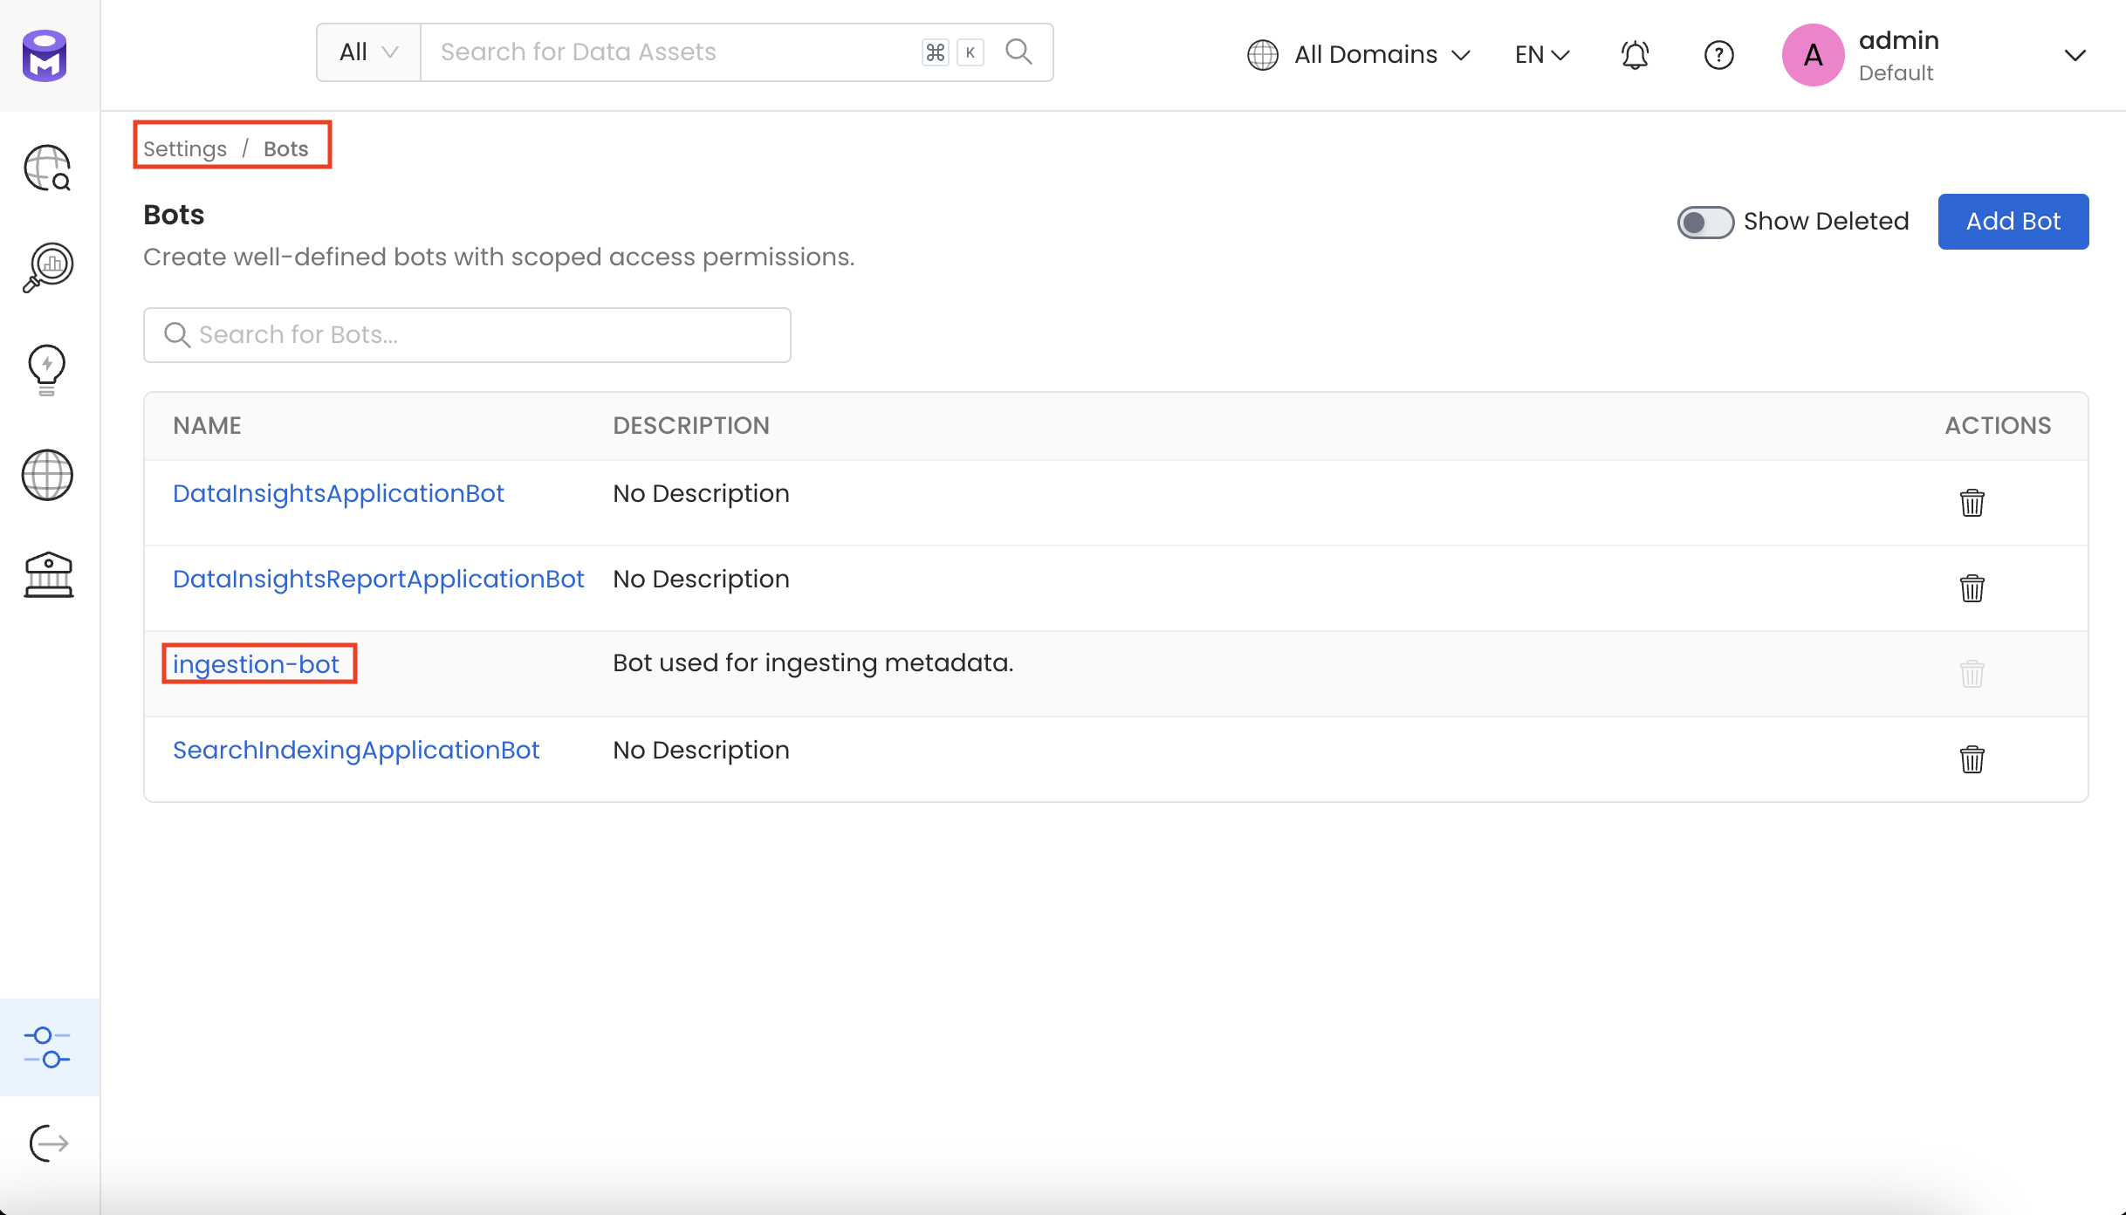This screenshot has width=2126, height=1215.
Task: Open Insights via the lightbulb icon
Action: pyautogui.click(x=47, y=369)
